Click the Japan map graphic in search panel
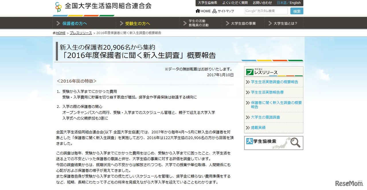This screenshot has height=190, width=367. [x=282, y=143]
